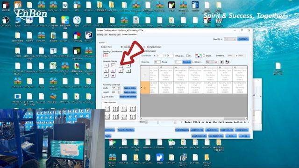Pick first Quick Connection pattern in top row
This screenshot has height=168, width=299.
click(107, 109)
